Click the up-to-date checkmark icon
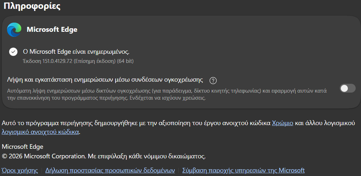This screenshot has width=361, height=176. (x=13, y=52)
